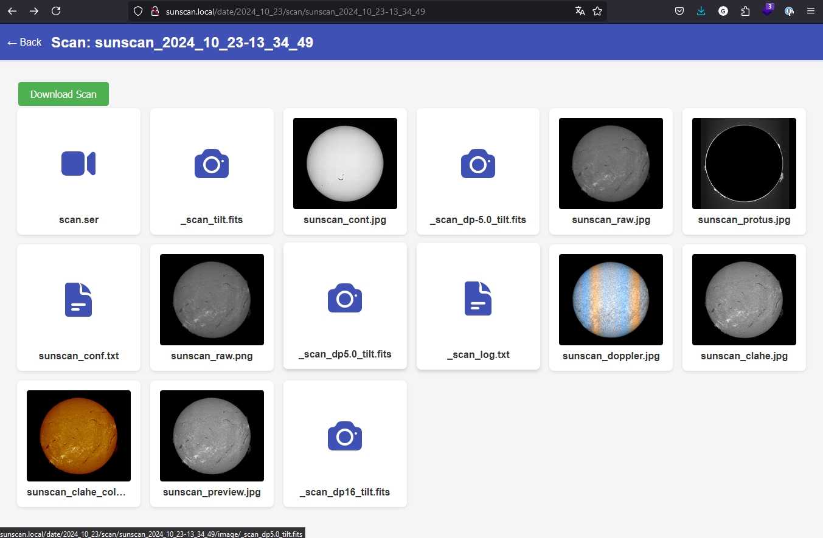Open the sunscan_raw.png thumbnail
The height and width of the screenshot is (538, 823).
212,300
